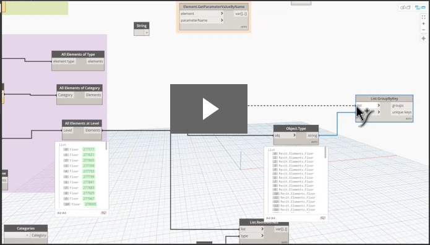Select the String node header
The width and height of the screenshot is (430, 245).
142,25
